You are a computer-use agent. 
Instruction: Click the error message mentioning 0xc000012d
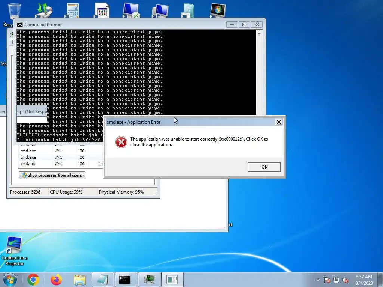(x=199, y=142)
